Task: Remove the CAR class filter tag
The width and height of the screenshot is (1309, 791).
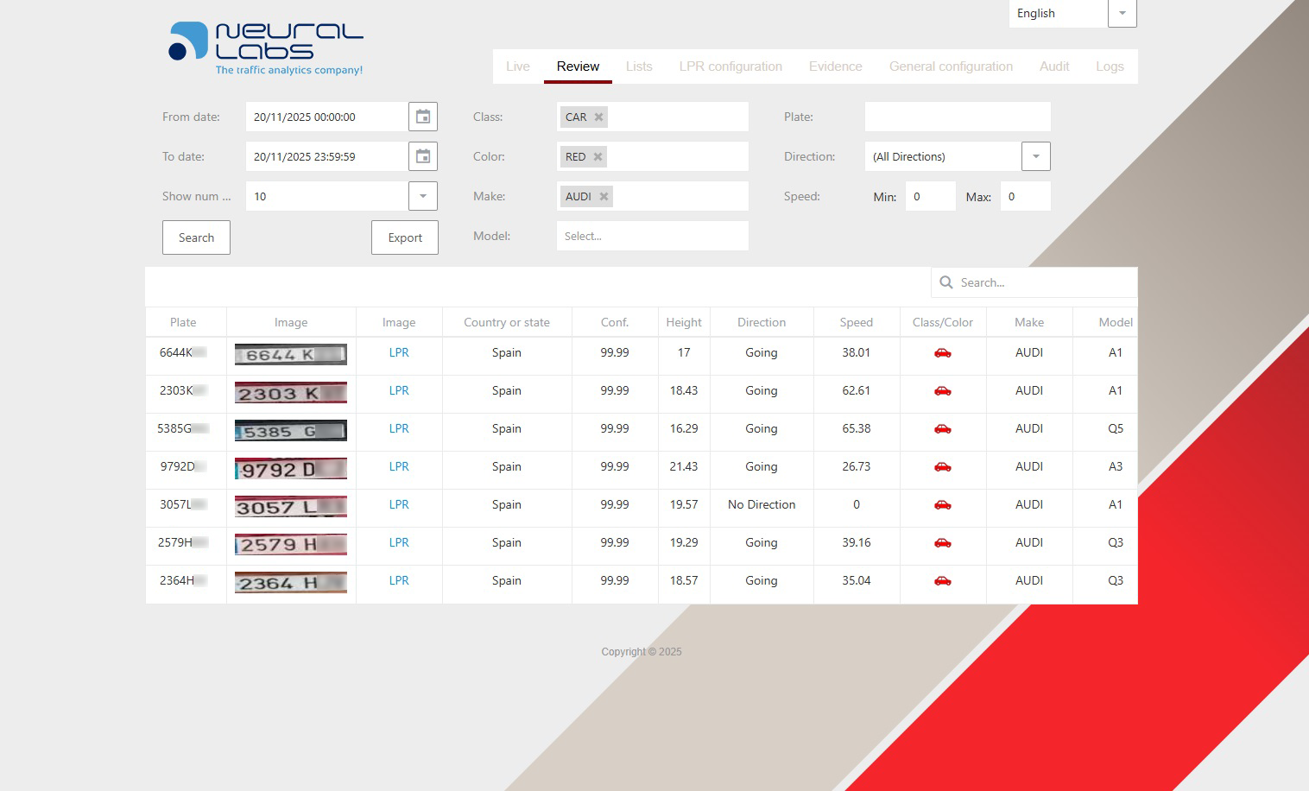Action: [x=598, y=117]
